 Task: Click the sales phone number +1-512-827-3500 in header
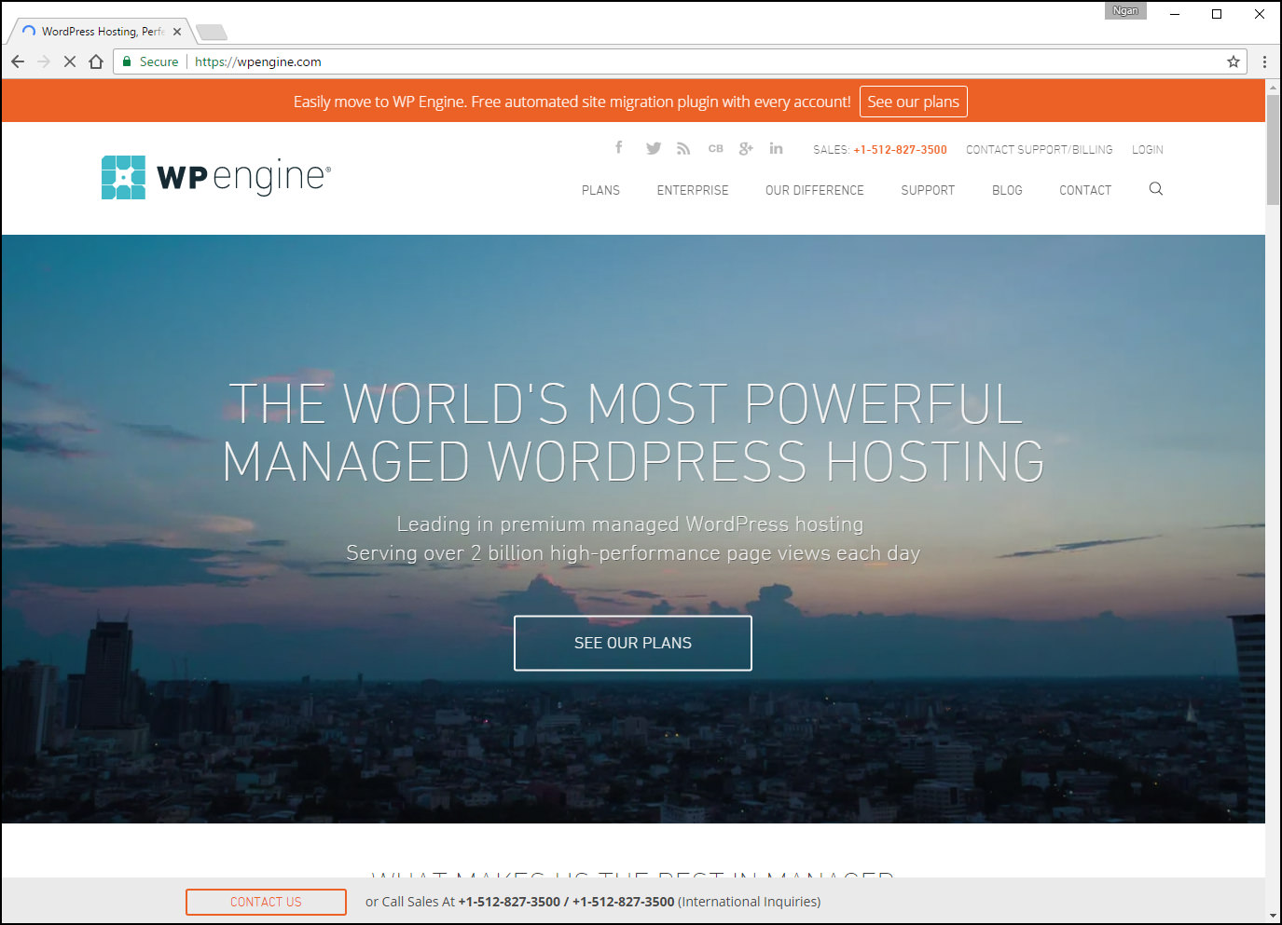coord(900,149)
